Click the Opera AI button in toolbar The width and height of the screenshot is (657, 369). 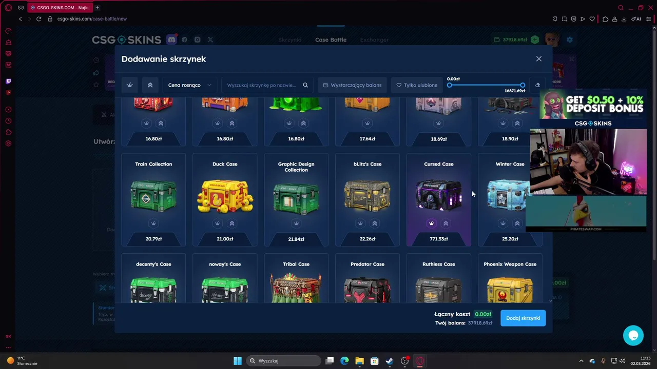coord(636,19)
